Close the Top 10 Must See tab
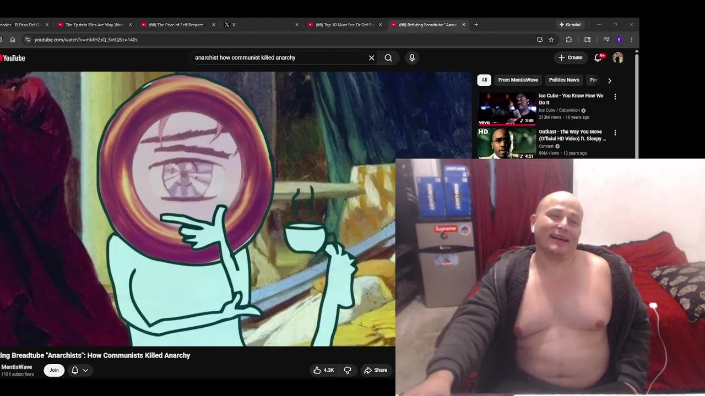The image size is (705, 396). click(381, 25)
